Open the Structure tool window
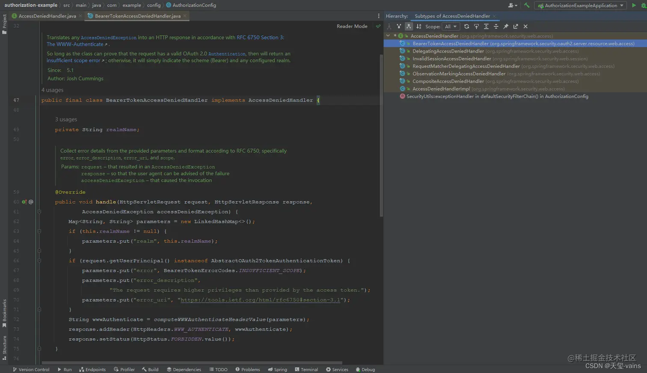The width and height of the screenshot is (647, 373). click(4, 348)
